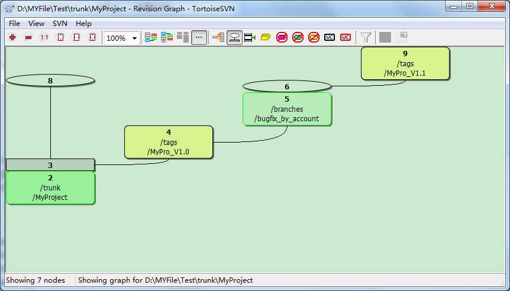The image size is (510, 291).
Task: Select revision 9 tag MyPro_V1.1 node
Action: 405,63
